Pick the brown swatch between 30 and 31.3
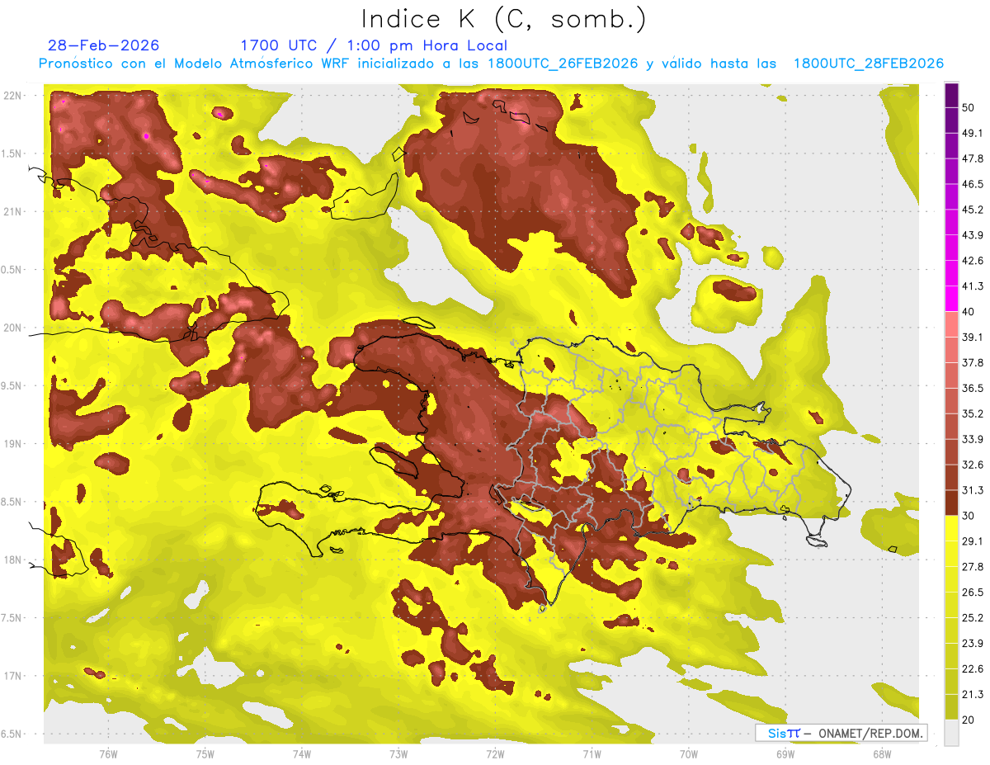990x765 pixels. click(x=951, y=503)
